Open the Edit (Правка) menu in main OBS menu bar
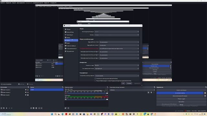 [x=8, y=3]
